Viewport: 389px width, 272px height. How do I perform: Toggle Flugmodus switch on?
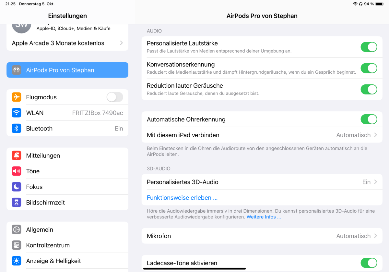[x=115, y=97]
